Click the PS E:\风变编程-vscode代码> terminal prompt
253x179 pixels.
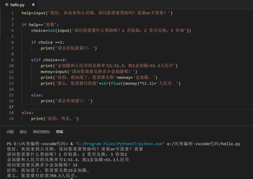click(37, 144)
